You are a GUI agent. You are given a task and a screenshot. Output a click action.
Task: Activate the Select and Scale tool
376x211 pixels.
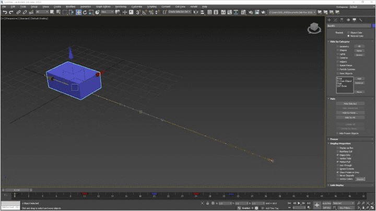pos(91,12)
